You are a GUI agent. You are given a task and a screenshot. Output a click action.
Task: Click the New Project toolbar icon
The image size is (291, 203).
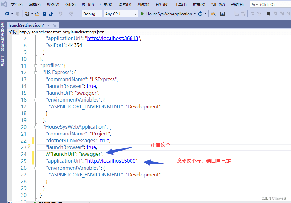click(x=27, y=14)
